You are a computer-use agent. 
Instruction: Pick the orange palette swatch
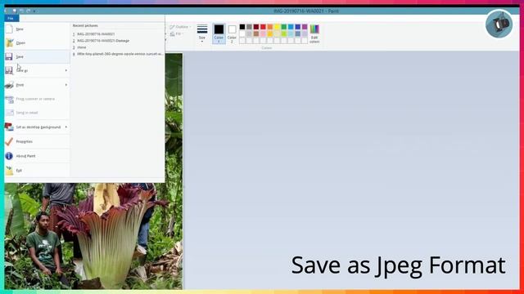(x=270, y=27)
